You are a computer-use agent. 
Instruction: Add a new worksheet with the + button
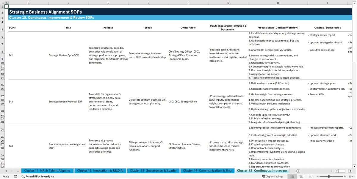pos(298,171)
